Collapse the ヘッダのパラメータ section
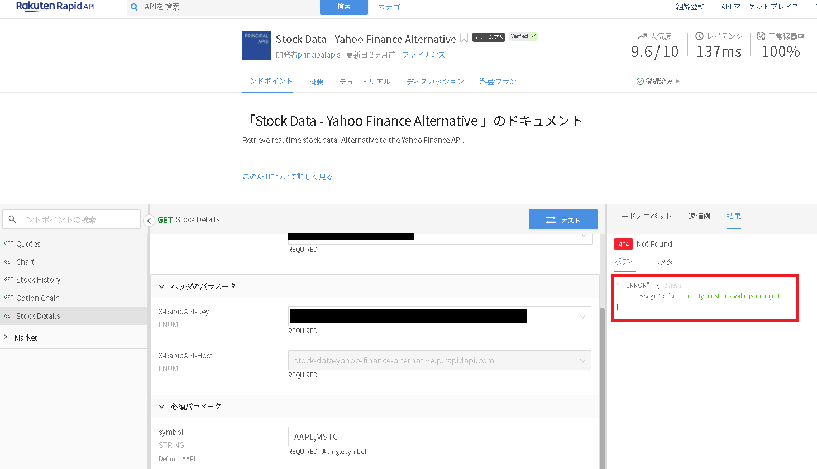This screenshot has height=469, width=817. 162,286
